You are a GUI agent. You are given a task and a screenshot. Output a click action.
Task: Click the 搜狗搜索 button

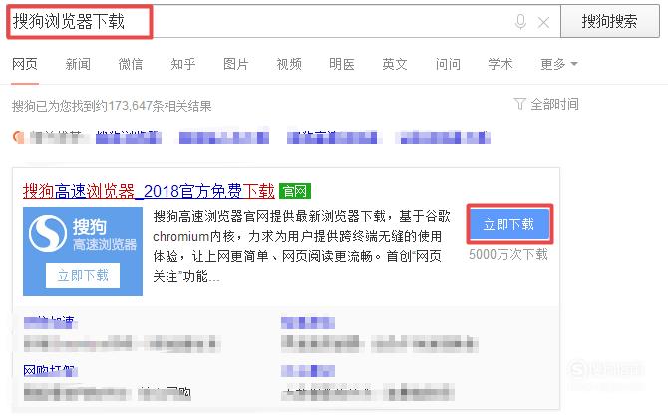click(609, 21)
